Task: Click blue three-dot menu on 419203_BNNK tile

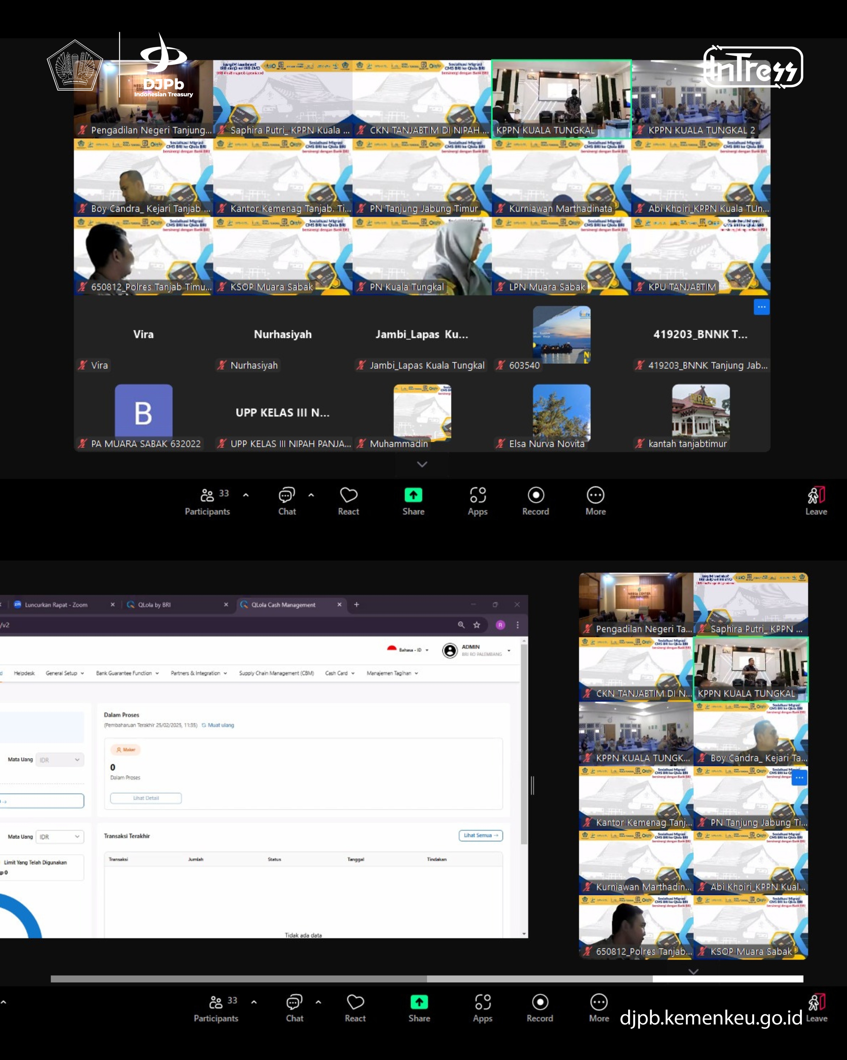Action: pyautogui.click(x=762, y=307)
